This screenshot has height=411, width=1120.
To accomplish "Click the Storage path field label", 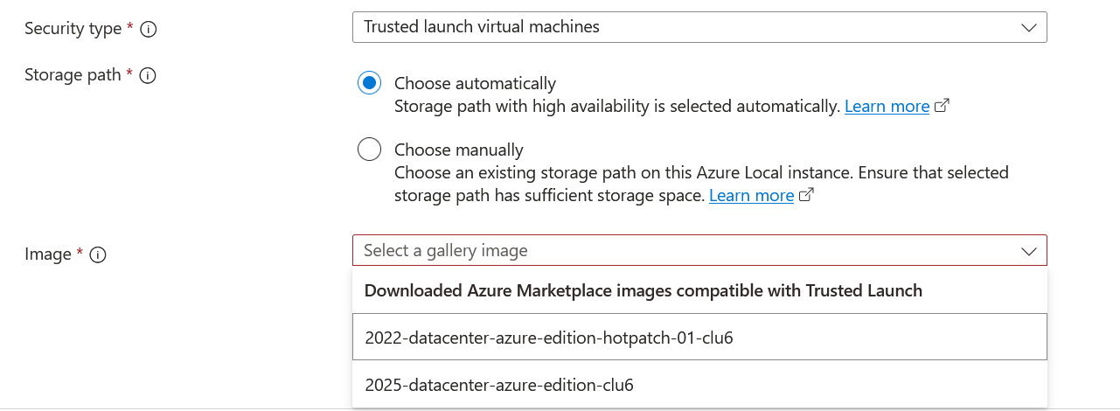I will click(73, 75).
